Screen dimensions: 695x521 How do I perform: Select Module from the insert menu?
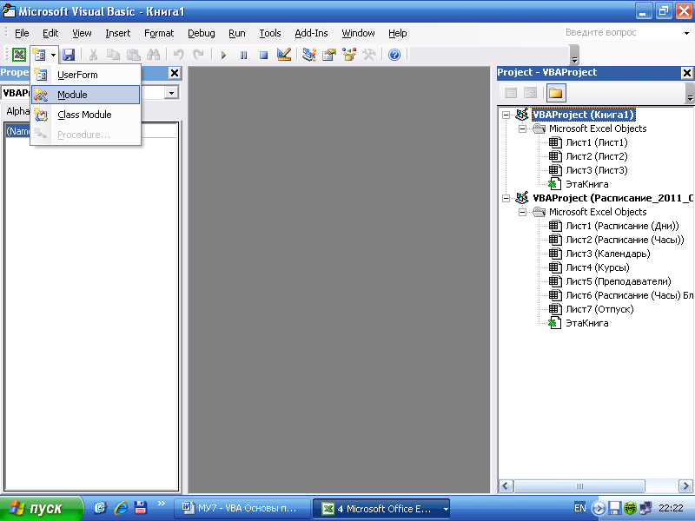coord(85,95)
